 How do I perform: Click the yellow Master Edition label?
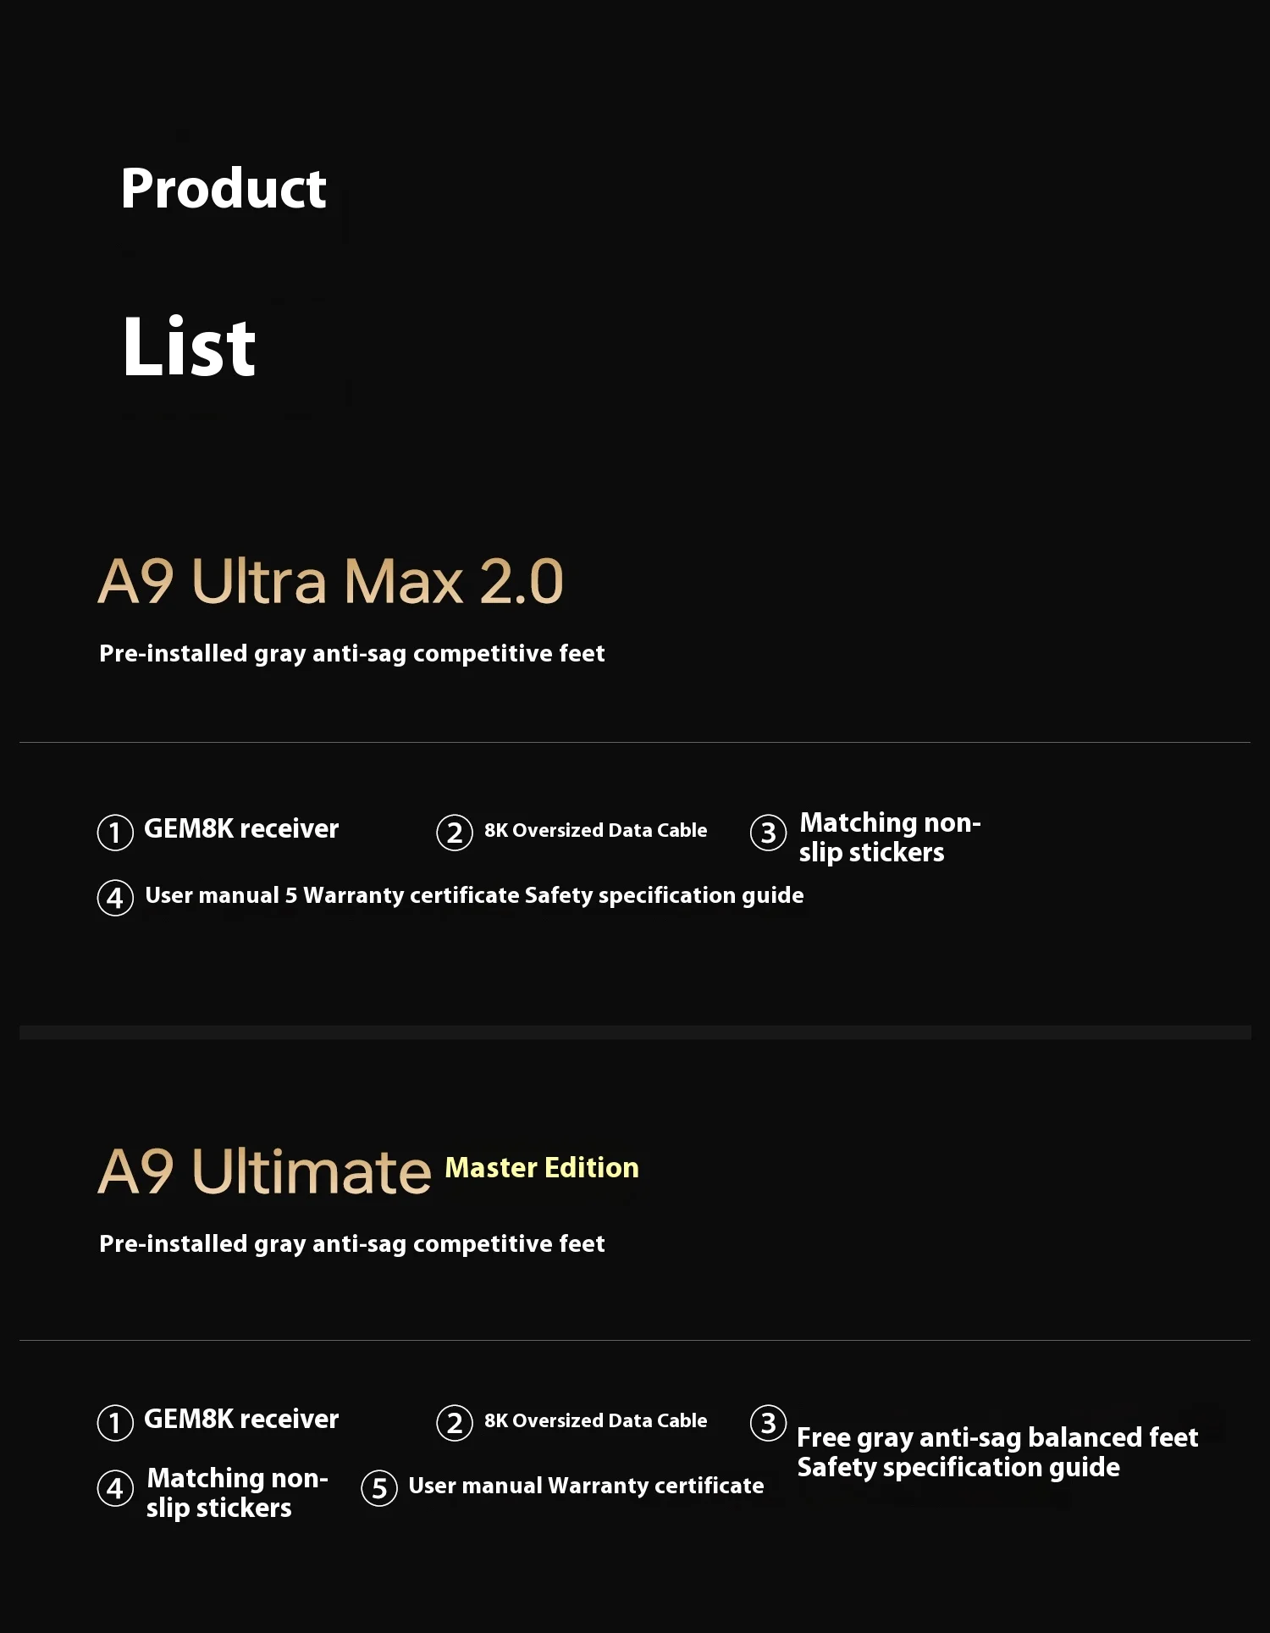click(x=542, y=1168)
